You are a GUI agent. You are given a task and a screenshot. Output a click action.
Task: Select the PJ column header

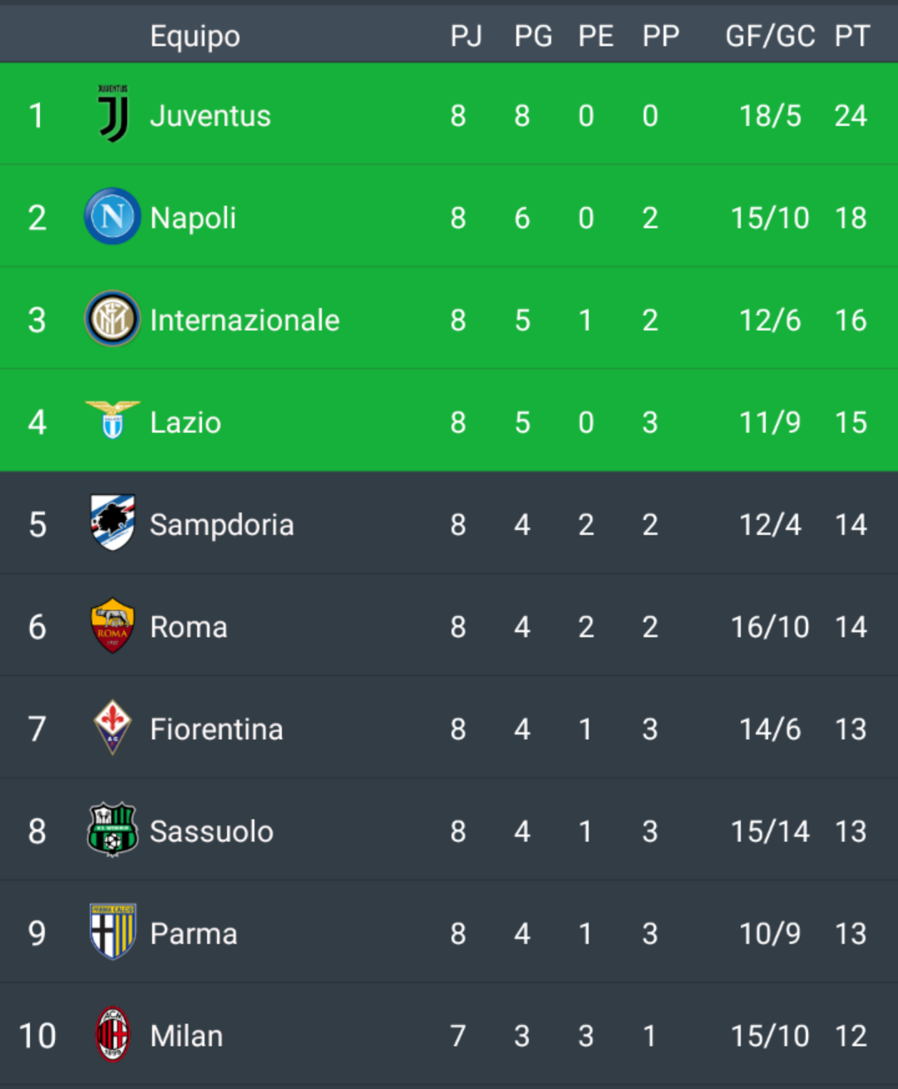point(466,36)
